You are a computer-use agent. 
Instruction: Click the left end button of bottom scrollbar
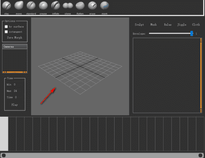[x=4, y=155]
